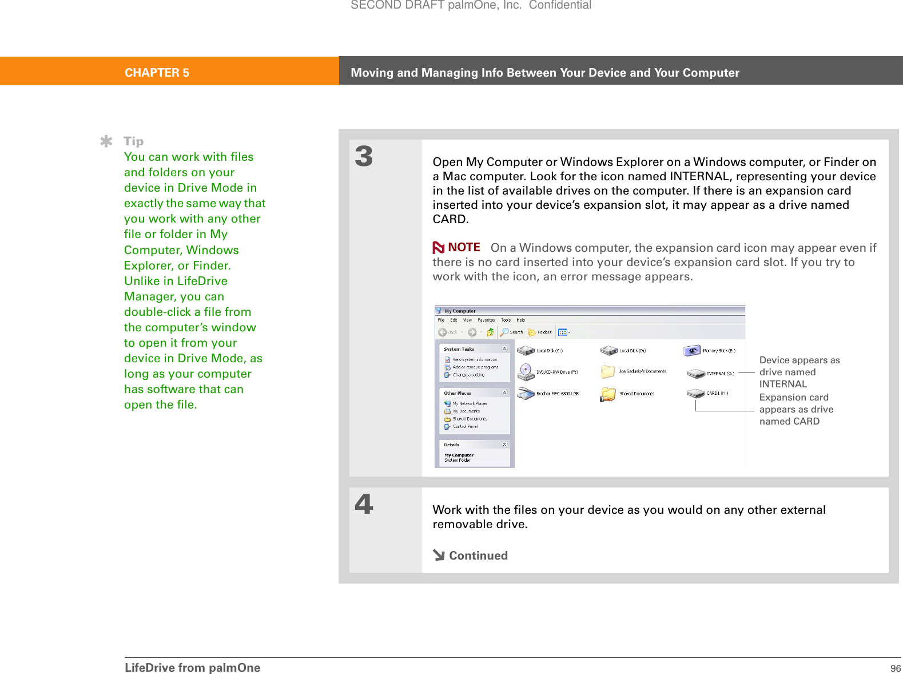Open the INTERNAL (G:) drive icon
903x674 pixels.
point(696,374)
